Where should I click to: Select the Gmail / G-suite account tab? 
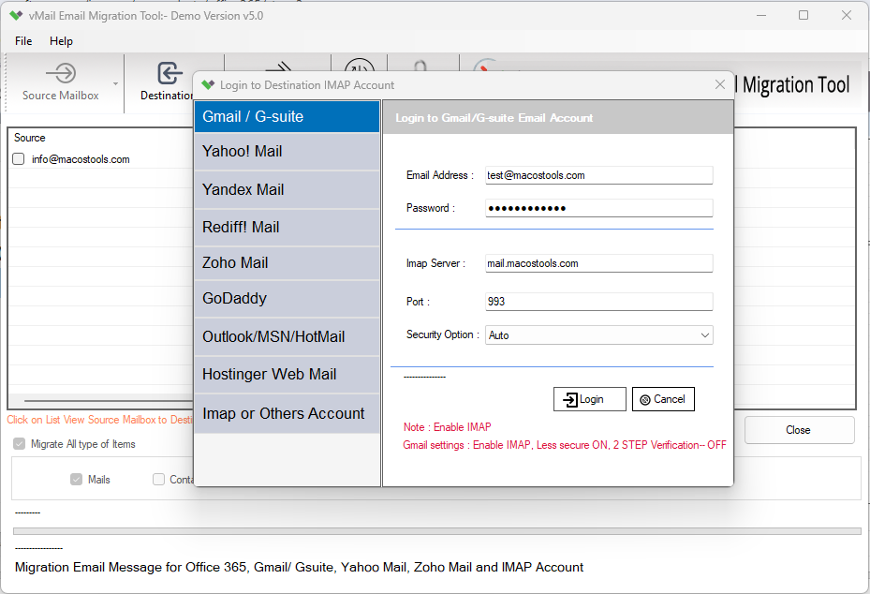[x=287, y=116]
